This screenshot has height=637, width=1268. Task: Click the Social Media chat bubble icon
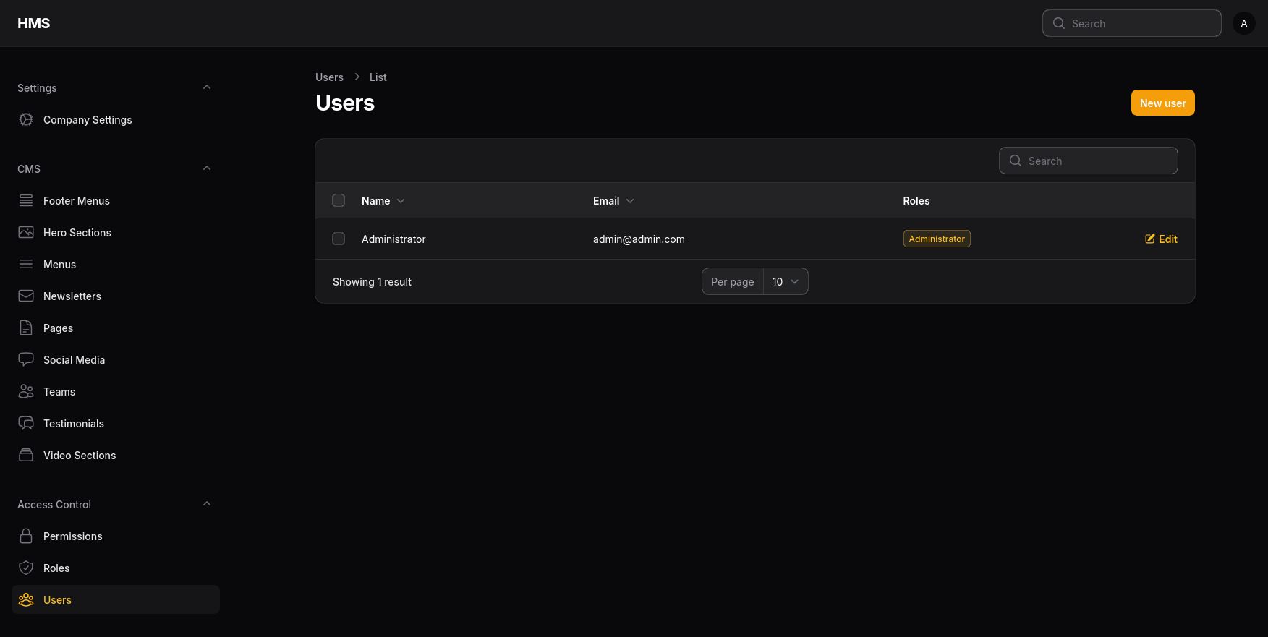[x=26, y=359]
